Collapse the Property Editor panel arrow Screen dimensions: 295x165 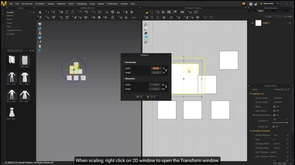tap(249, 86)
